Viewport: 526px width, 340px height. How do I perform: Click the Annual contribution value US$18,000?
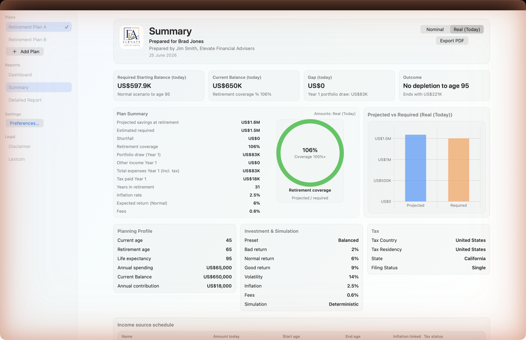pos(219,286)
